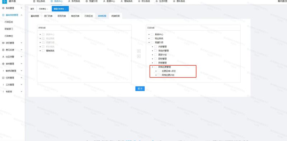The height and width of the screenshot is (141, 287).
Task: Open the 菜单权限 tab
Action: coord(102,16)
